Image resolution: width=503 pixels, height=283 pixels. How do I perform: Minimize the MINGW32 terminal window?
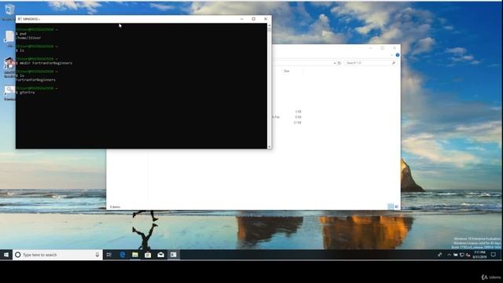click(x=242, y=19)
